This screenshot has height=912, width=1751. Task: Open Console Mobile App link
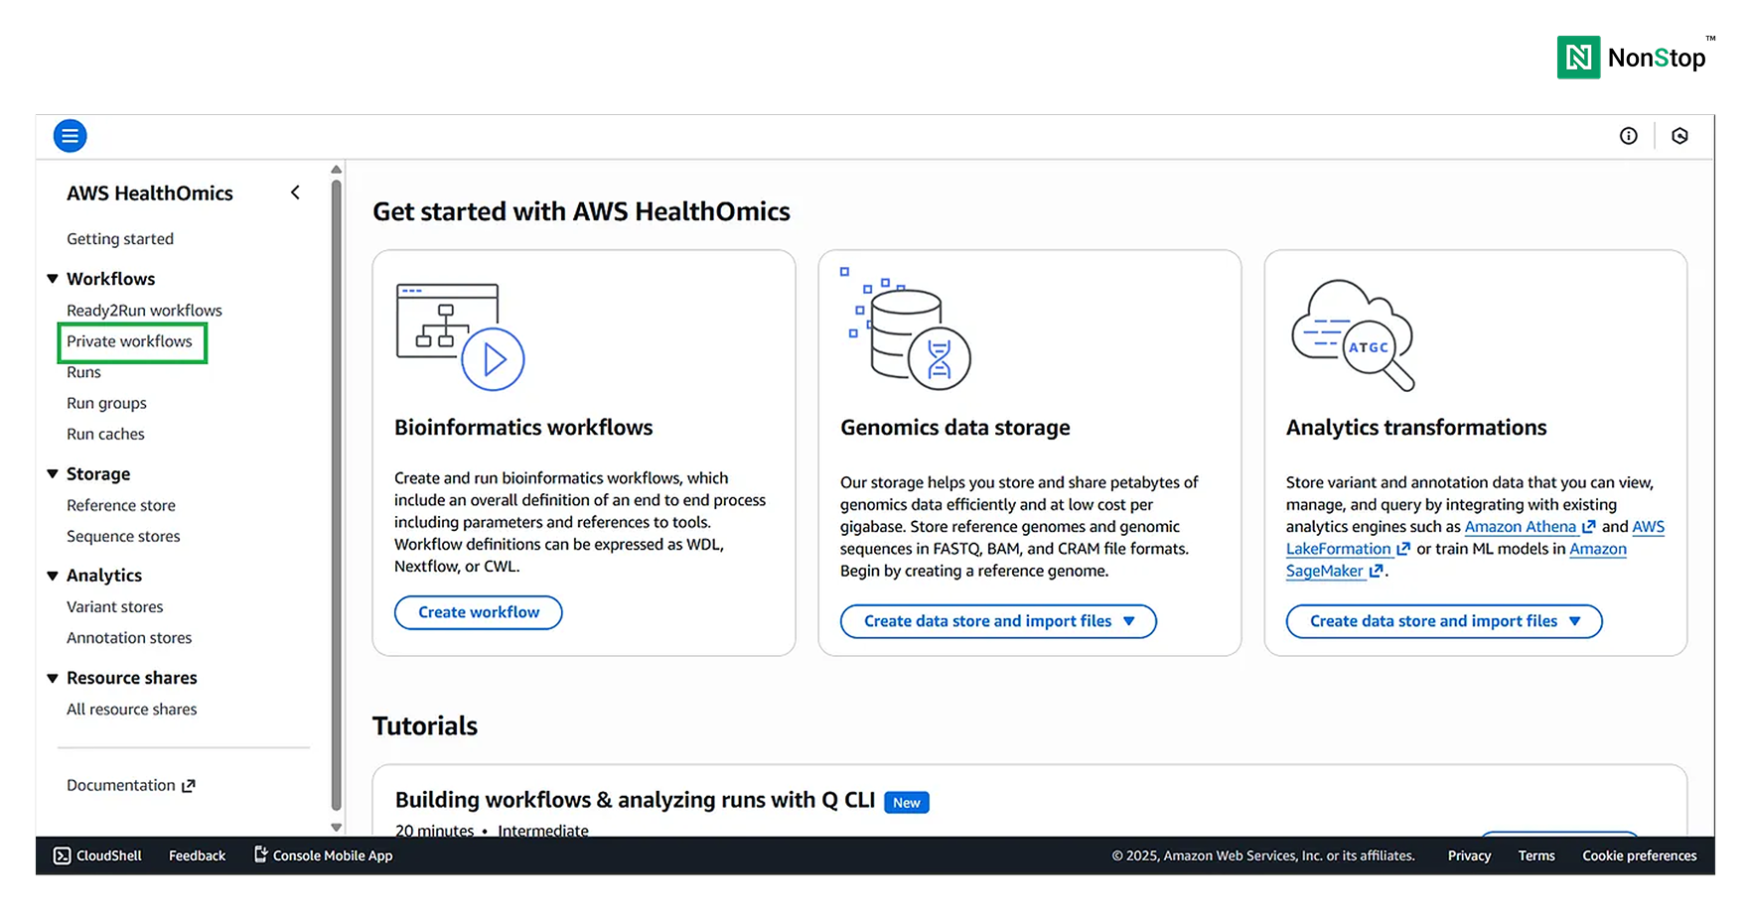pos(324,855)
